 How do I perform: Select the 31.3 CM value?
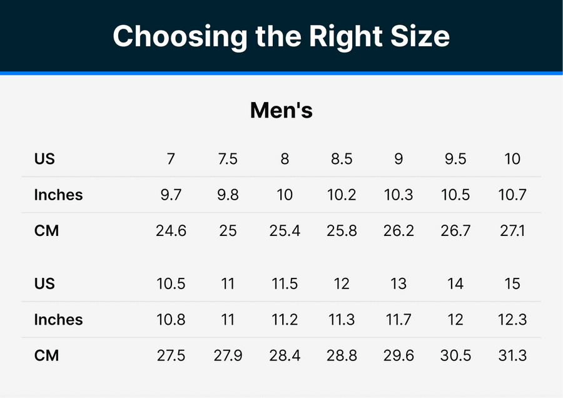point(512,355)
